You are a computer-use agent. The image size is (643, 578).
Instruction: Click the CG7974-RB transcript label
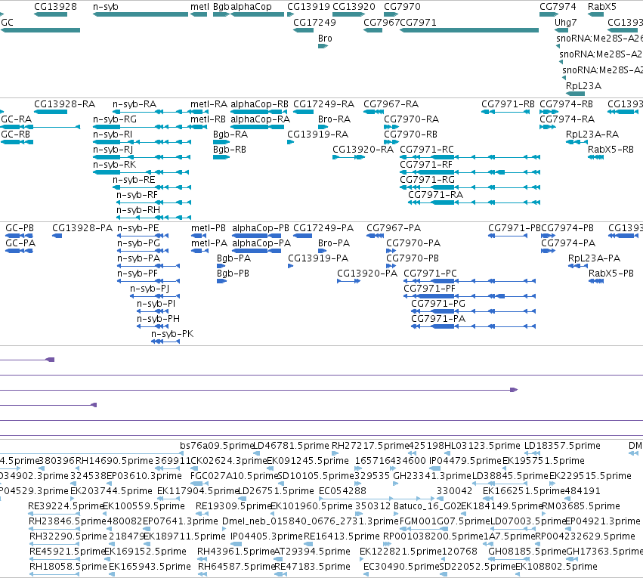click(567, 104)
